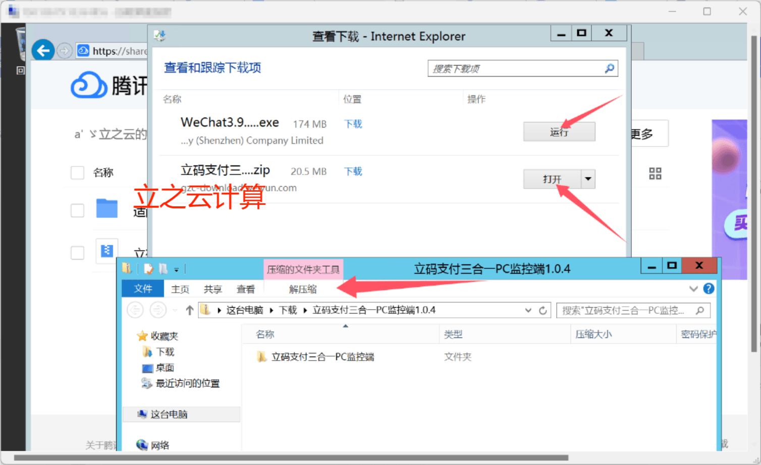
Task: Expand the Explorer address bar history dropdown
Action: [528, 310]
